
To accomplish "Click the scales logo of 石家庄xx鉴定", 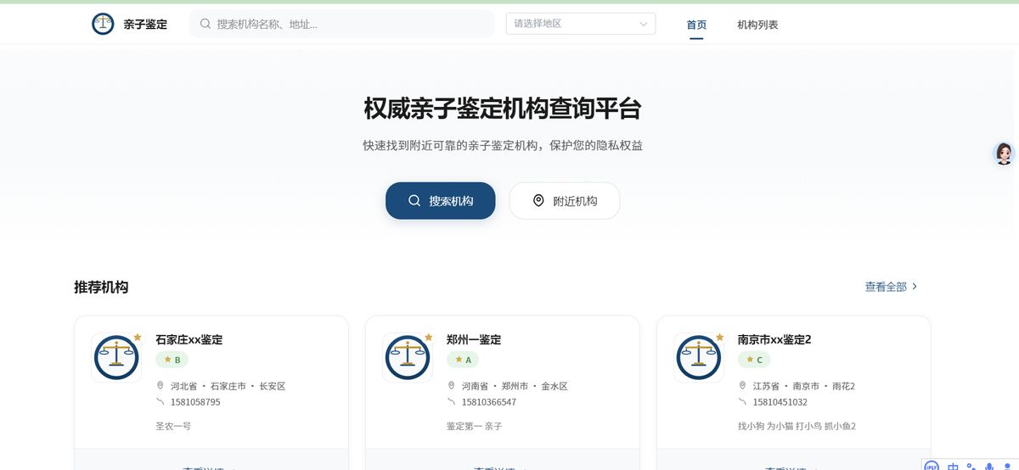I will click(116, 357).
